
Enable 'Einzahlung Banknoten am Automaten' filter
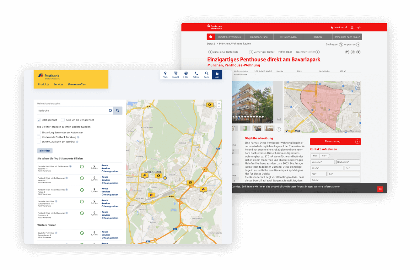(x=39, y=132)
